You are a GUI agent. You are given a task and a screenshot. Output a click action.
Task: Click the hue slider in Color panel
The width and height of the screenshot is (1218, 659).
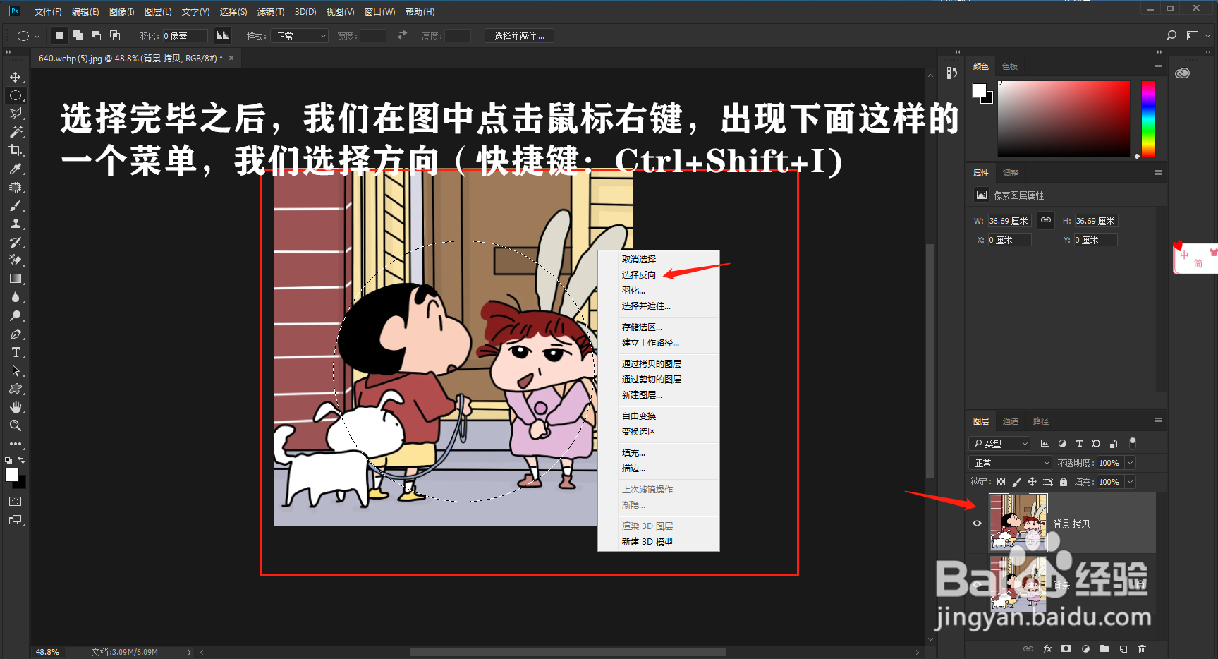click(1149, 119)
